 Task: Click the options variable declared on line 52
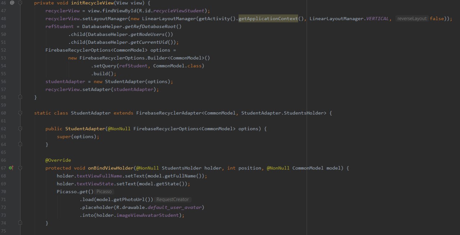(x=160, y=50)
